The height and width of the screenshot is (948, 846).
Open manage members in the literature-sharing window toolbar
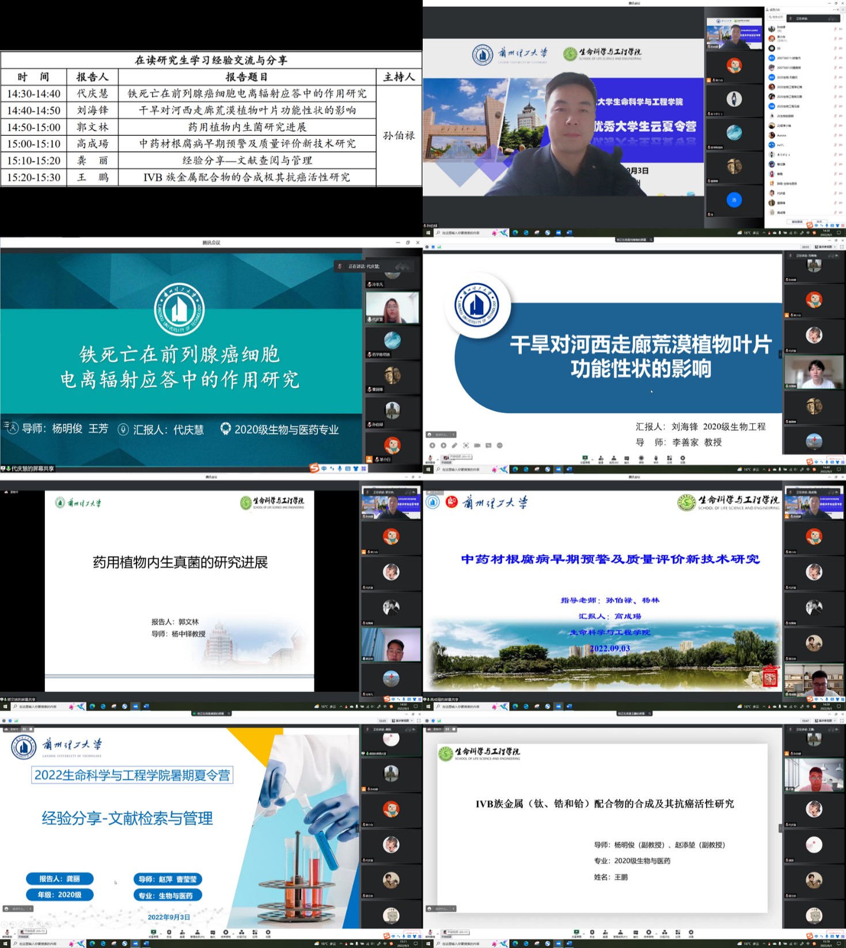(198, 932)
